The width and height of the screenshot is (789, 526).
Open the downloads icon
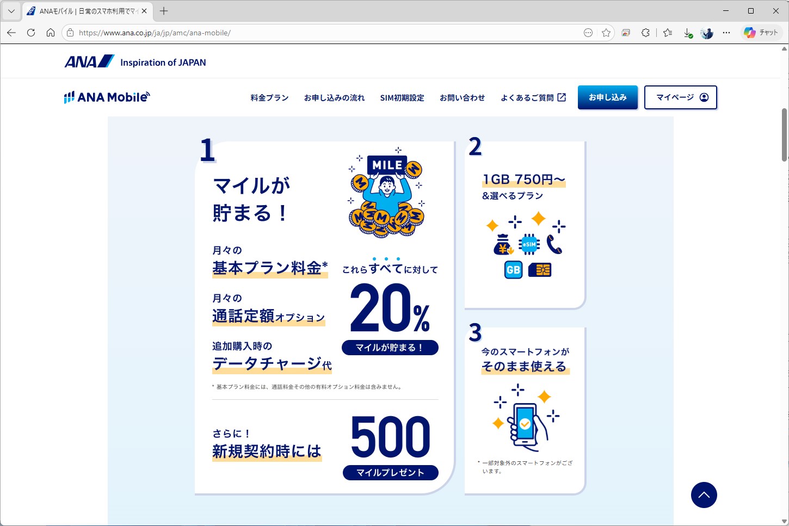click(x=688, y=33)
